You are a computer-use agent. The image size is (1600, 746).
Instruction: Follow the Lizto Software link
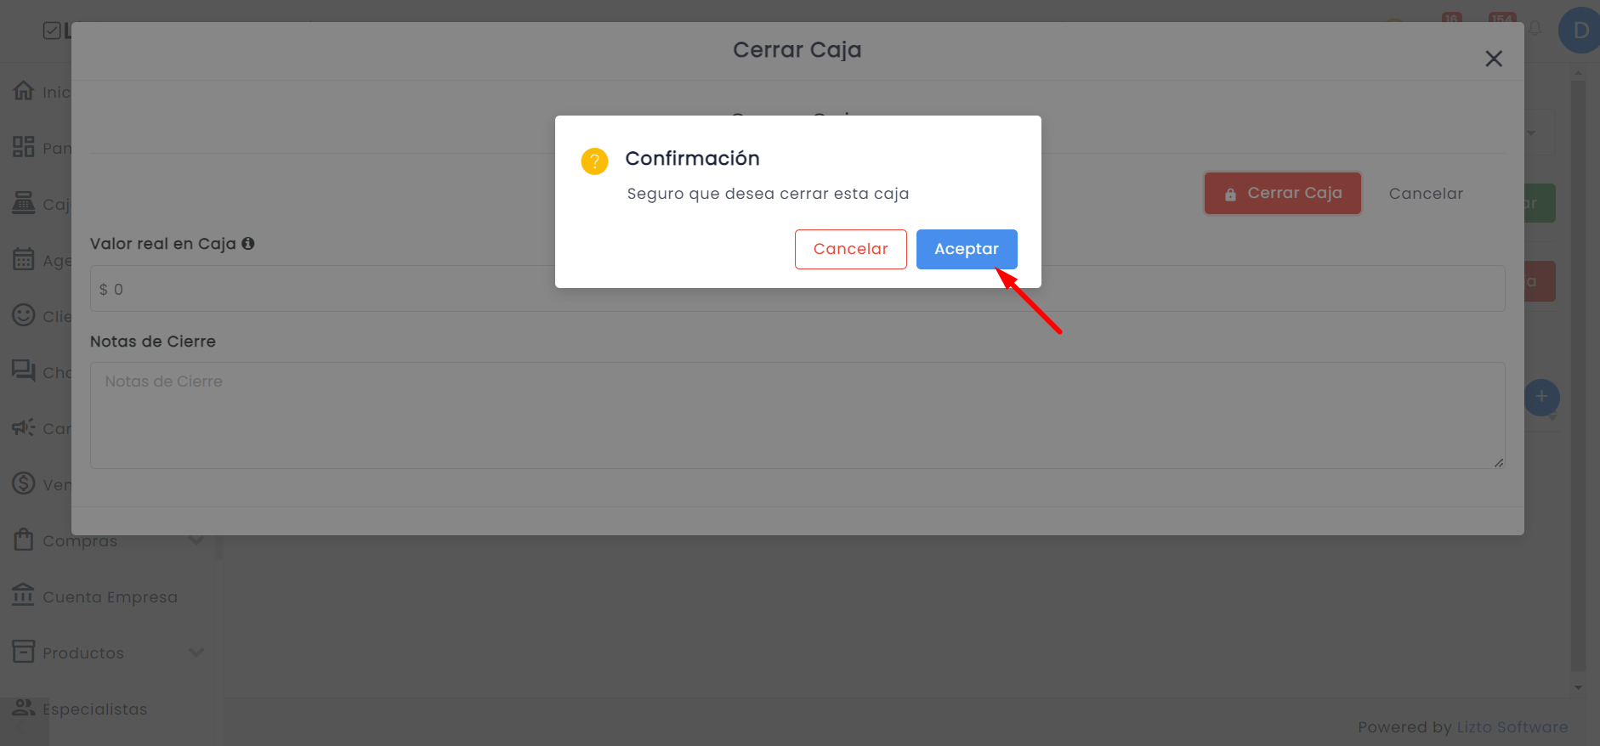point(1512,727)
